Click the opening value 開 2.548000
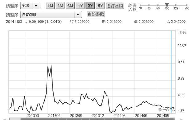 [x=112, y=21]
